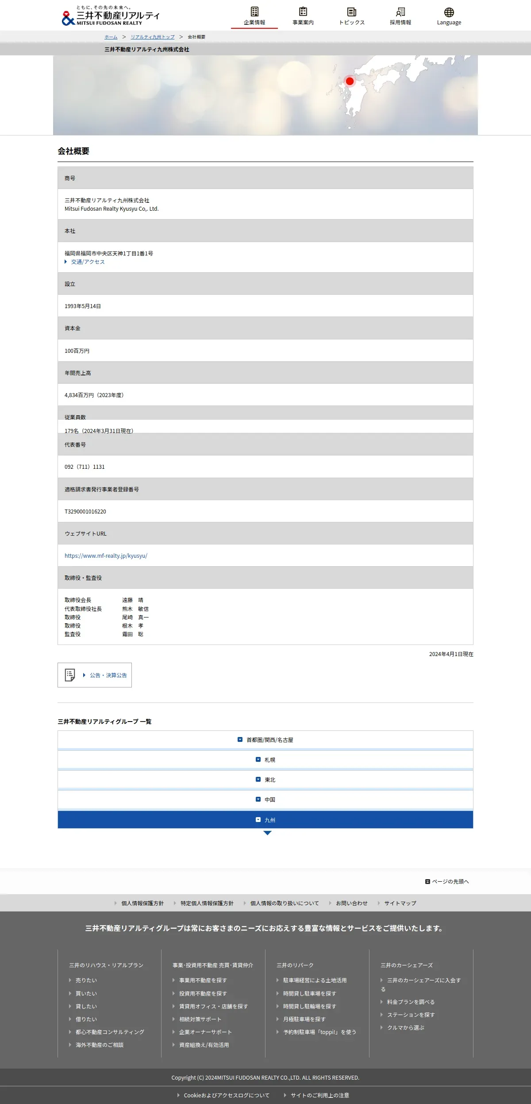Go to ホーム breadcrumb link
Screen dimensions: 531x1104
coord(111,37)
